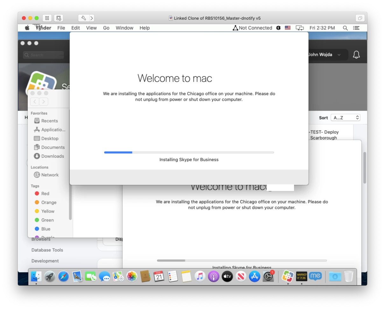Click the Finder back arrow button
The width and height of the screenshot is (385, 309).
click(x=35, y=102)
